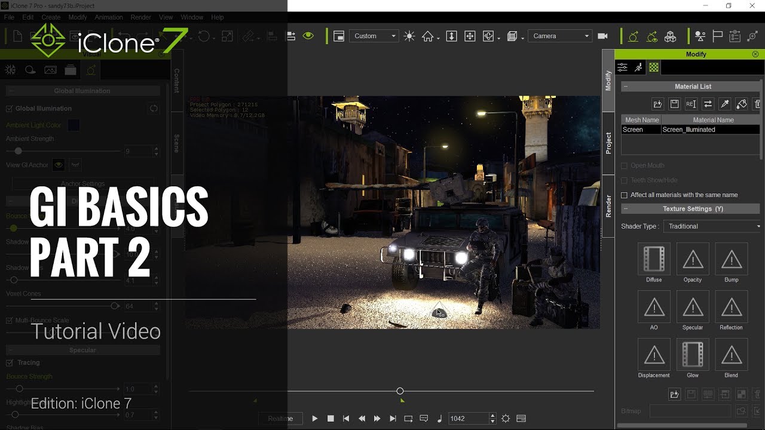The height and width of the screenshot is (430, 765).
Task: Select the Opacity texture channel slot
Action: 693,259
